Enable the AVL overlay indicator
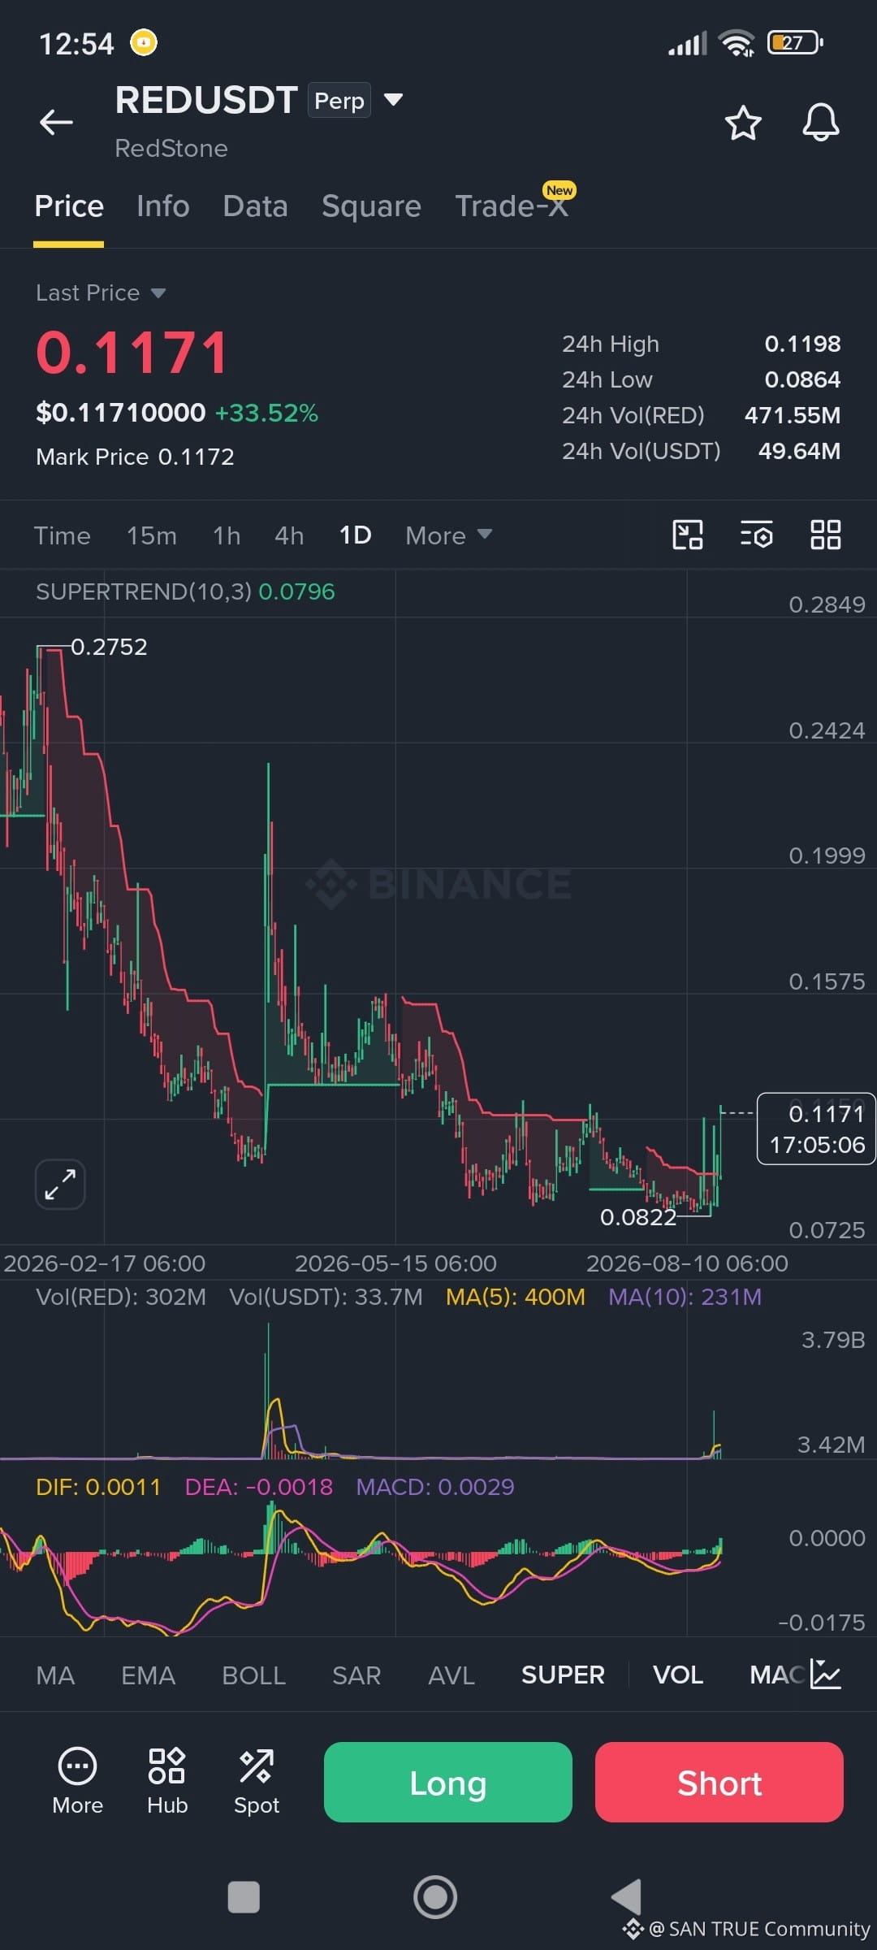 [451, 1675]
